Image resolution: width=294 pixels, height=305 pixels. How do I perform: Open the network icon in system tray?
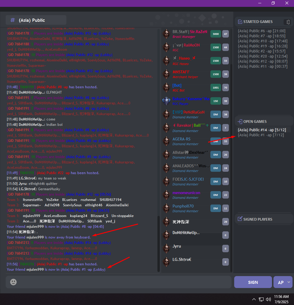261,299
